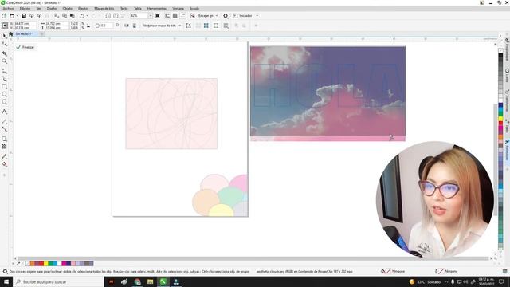510x287 pixels.
Task: Open the Texto menu
Action: [x=124, y=9]
